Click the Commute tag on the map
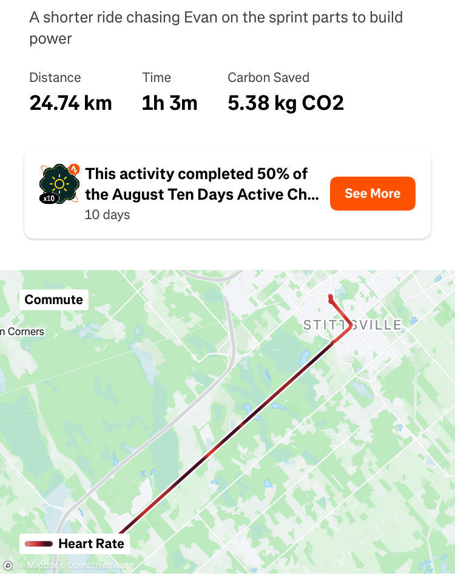This screenshot has height=576, width=455. [x=53, y=300]
